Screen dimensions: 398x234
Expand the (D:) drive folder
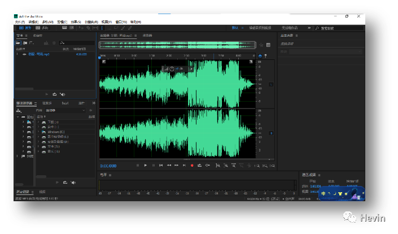tap(38, 141)
